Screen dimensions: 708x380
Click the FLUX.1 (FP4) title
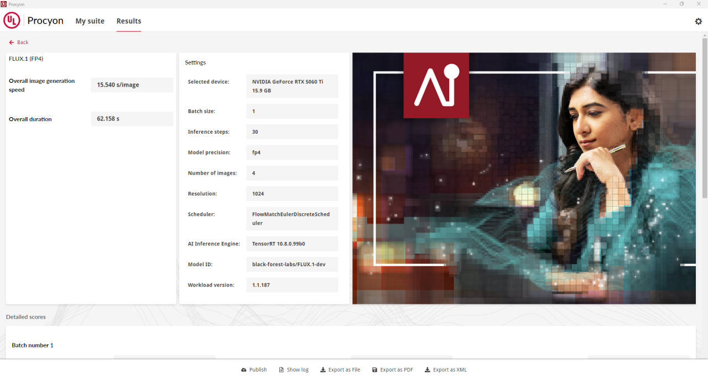26,59
